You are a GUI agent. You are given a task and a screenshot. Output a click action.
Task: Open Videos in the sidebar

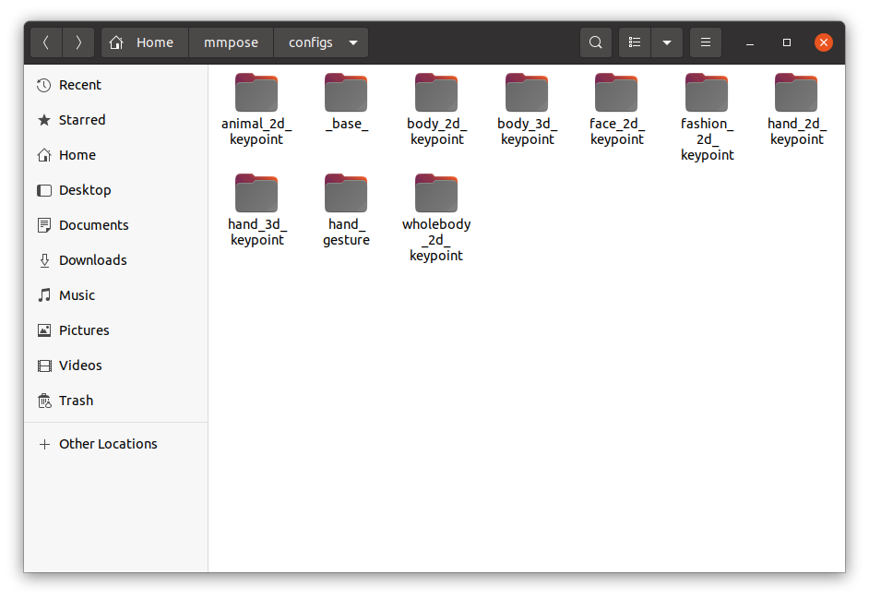[116, 365]
